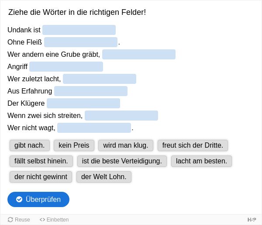Open the Reuse link
The height and width of the screenshot is (225, 262).
(19, 219)
